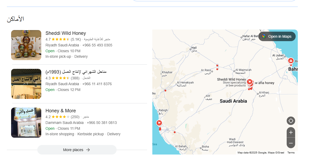Screen dimensions: 311x159
Task: Open the Sheddi Wild Honey listing title
Action: (66, 33)
